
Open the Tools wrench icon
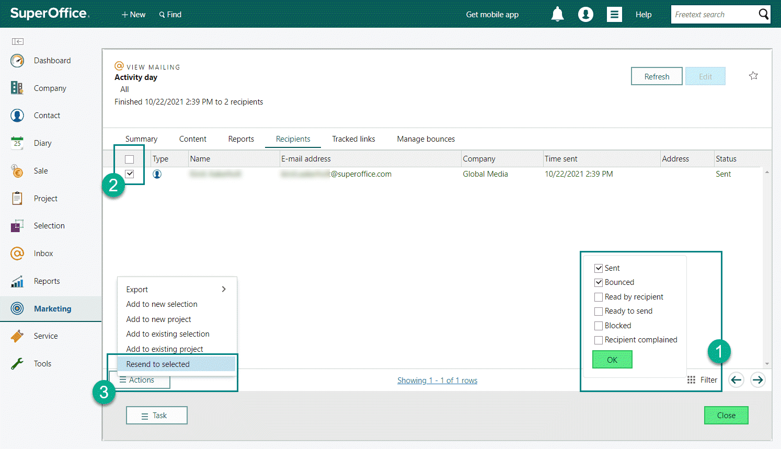tap(17, 364)
